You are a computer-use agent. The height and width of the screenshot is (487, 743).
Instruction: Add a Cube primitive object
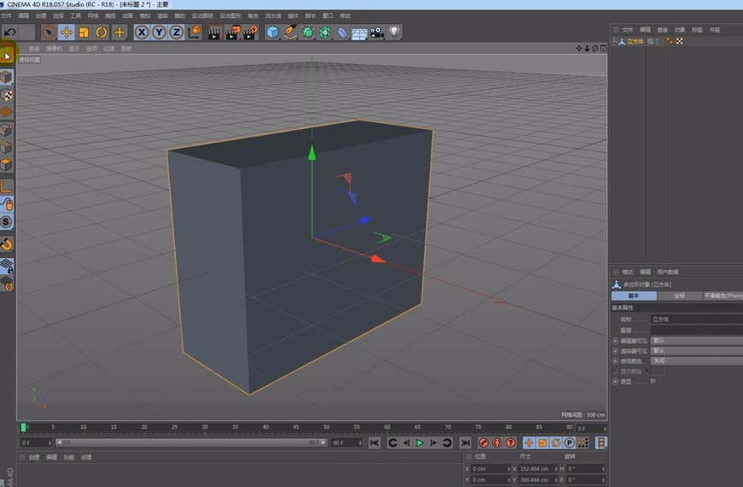click(x=272, y=32)
